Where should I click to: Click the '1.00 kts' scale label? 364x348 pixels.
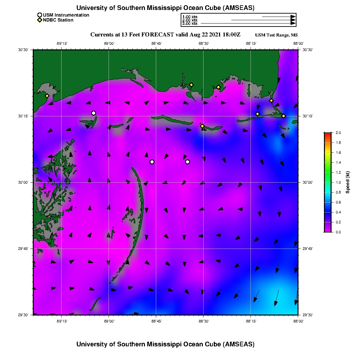tap(190, 17)
